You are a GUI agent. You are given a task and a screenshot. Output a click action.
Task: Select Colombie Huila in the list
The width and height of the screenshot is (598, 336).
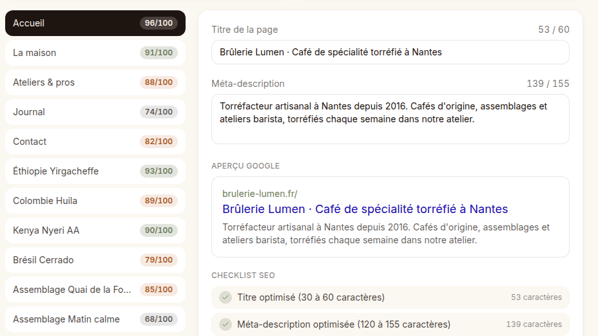coord(95,201)
